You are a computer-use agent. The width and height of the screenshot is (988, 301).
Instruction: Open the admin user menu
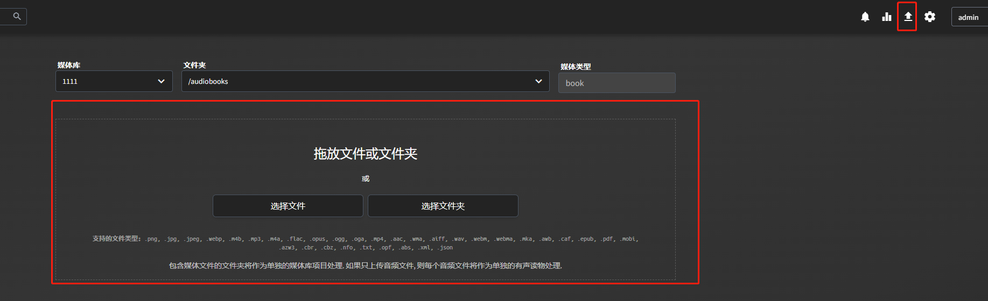click(968, 17)
